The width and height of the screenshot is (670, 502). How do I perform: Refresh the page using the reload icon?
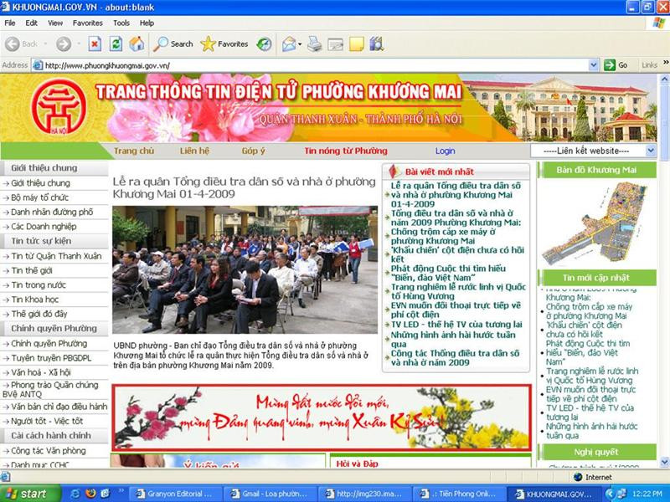tap(116, 44)
